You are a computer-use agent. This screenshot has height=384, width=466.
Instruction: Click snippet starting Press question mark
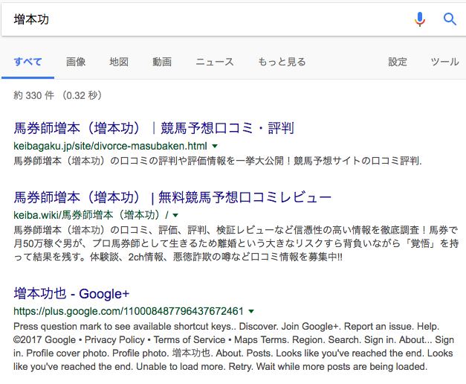coord(233,347)
